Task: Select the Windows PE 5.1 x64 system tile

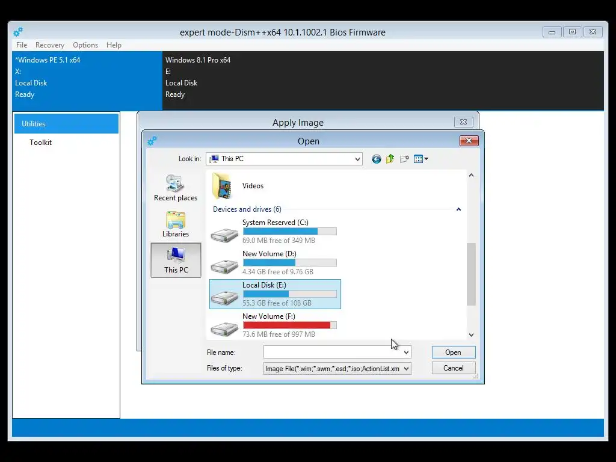Action: point(87,81)
